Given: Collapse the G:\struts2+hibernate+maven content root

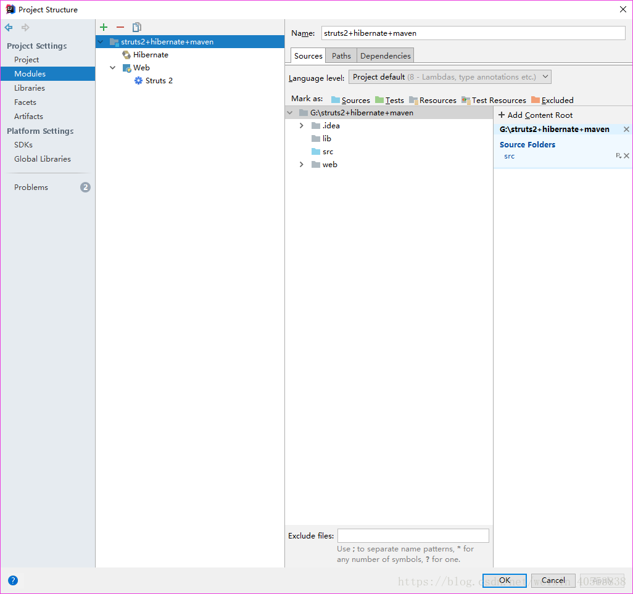Looking at the screenshot, I should click(290, 113).
